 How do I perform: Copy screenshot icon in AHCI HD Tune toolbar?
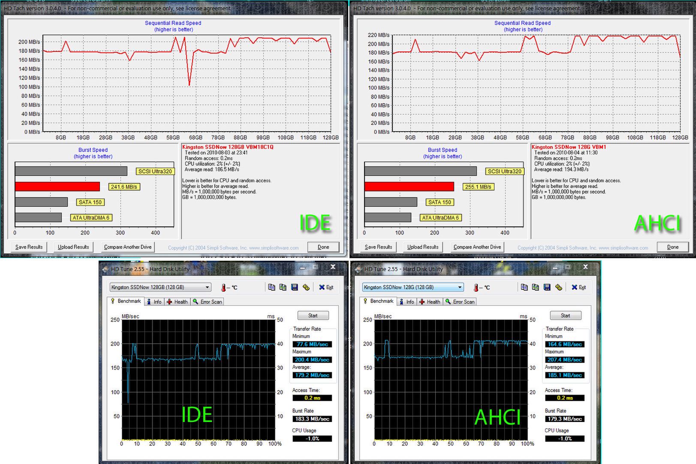tap(535, 287)
